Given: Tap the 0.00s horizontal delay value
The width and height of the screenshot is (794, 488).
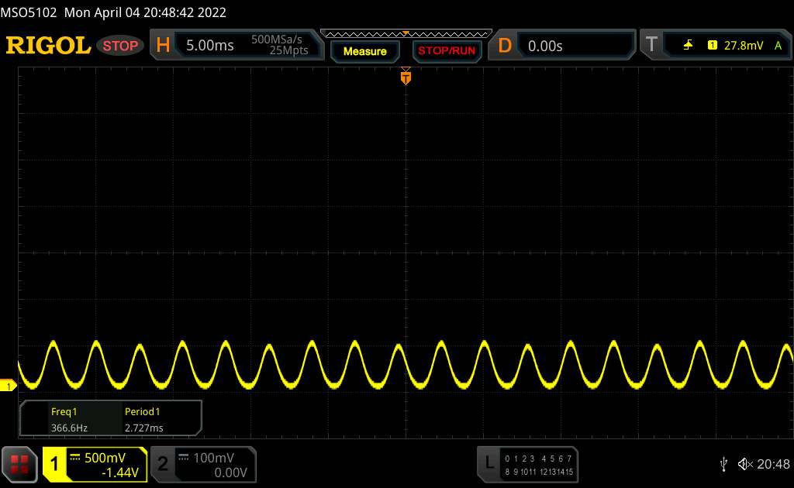Looking at the screenshot, I should coord(545,46).
